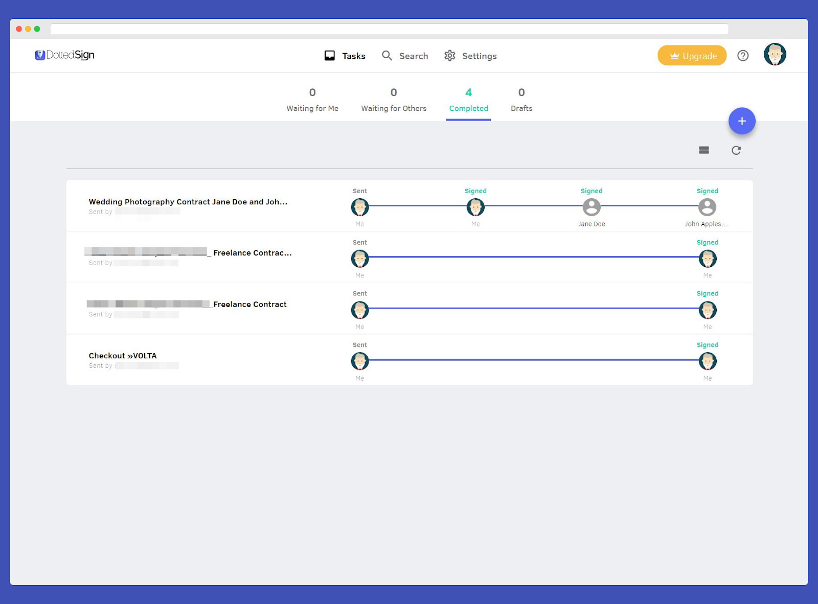Click the yellow Upgrade button
Viewport: 818px width, 604px height.
click(692, 56)
